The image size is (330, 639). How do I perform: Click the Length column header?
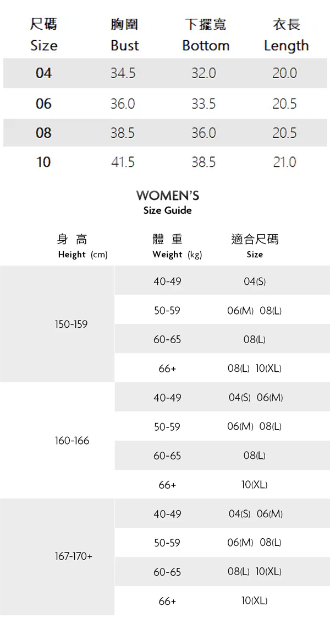pos(286,35)
